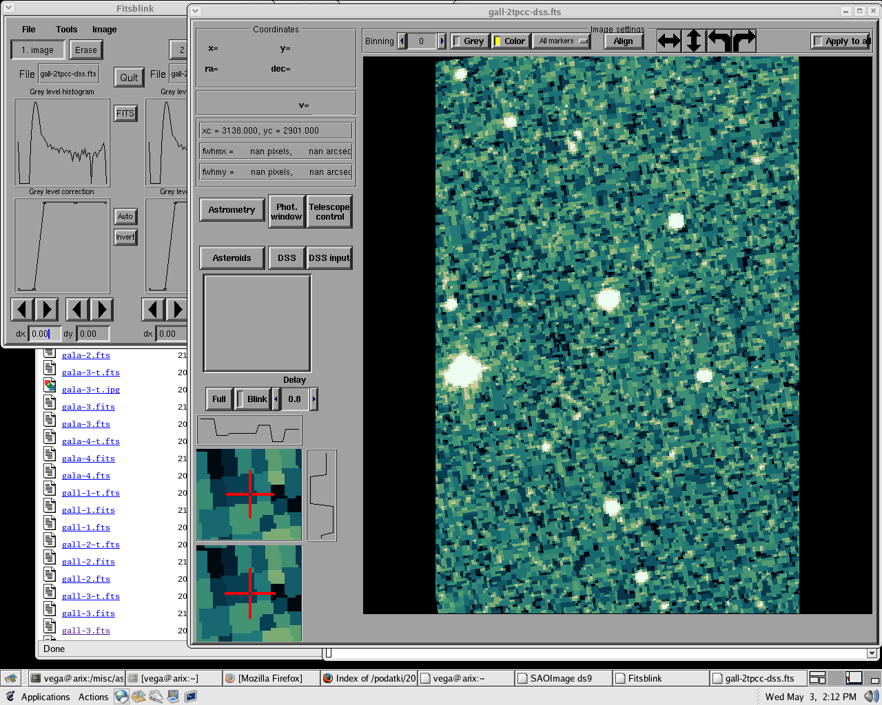Switch to Fitsblink in the taskbar
The height and width of the screenshot is (705, 882).
click(x=660, y=678)
